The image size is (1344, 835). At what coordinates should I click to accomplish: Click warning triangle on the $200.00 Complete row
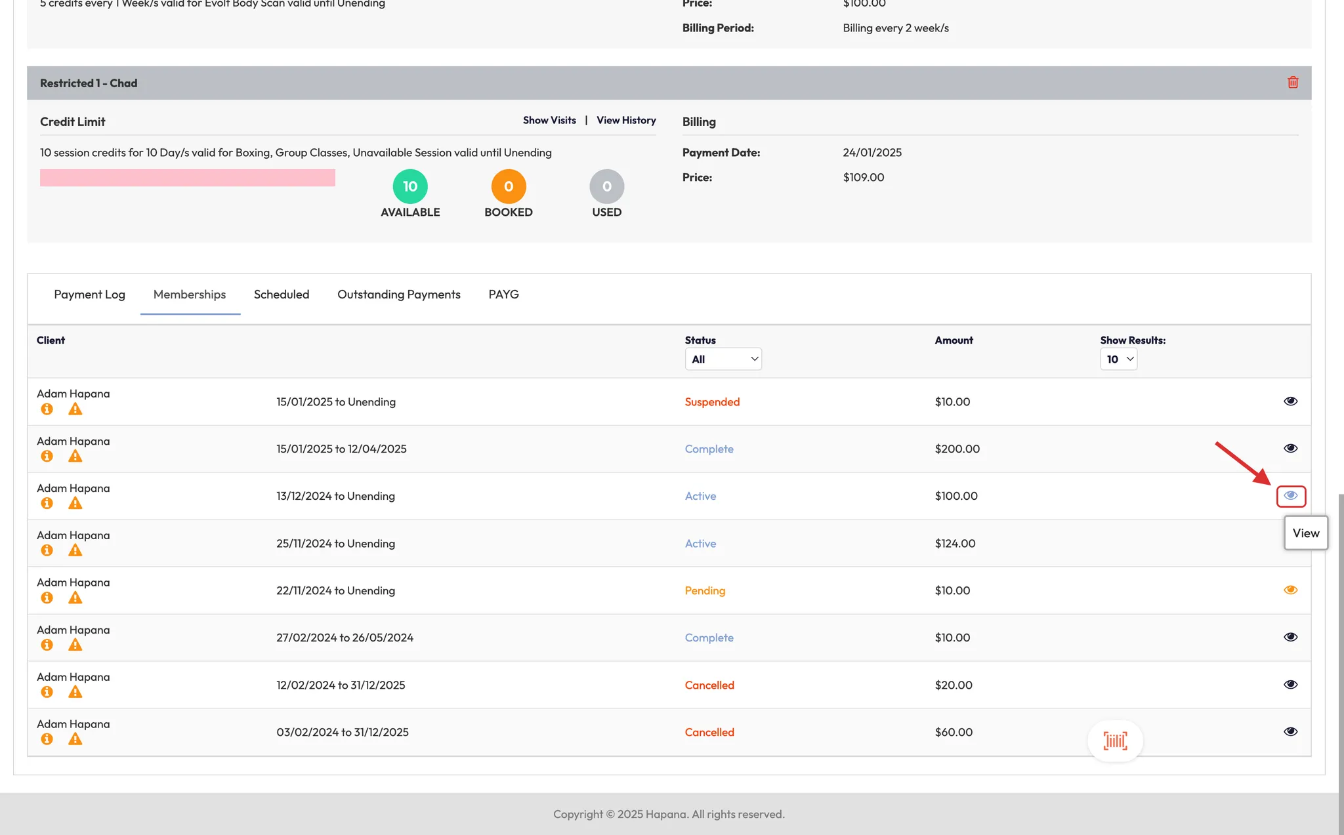click(x=75, y=457)
